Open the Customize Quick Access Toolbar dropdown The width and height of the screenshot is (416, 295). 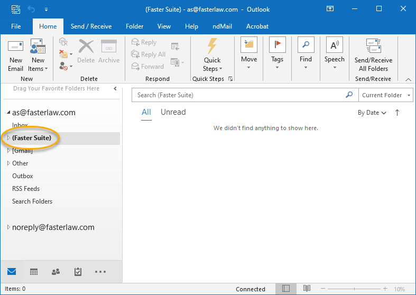[46, 10]
